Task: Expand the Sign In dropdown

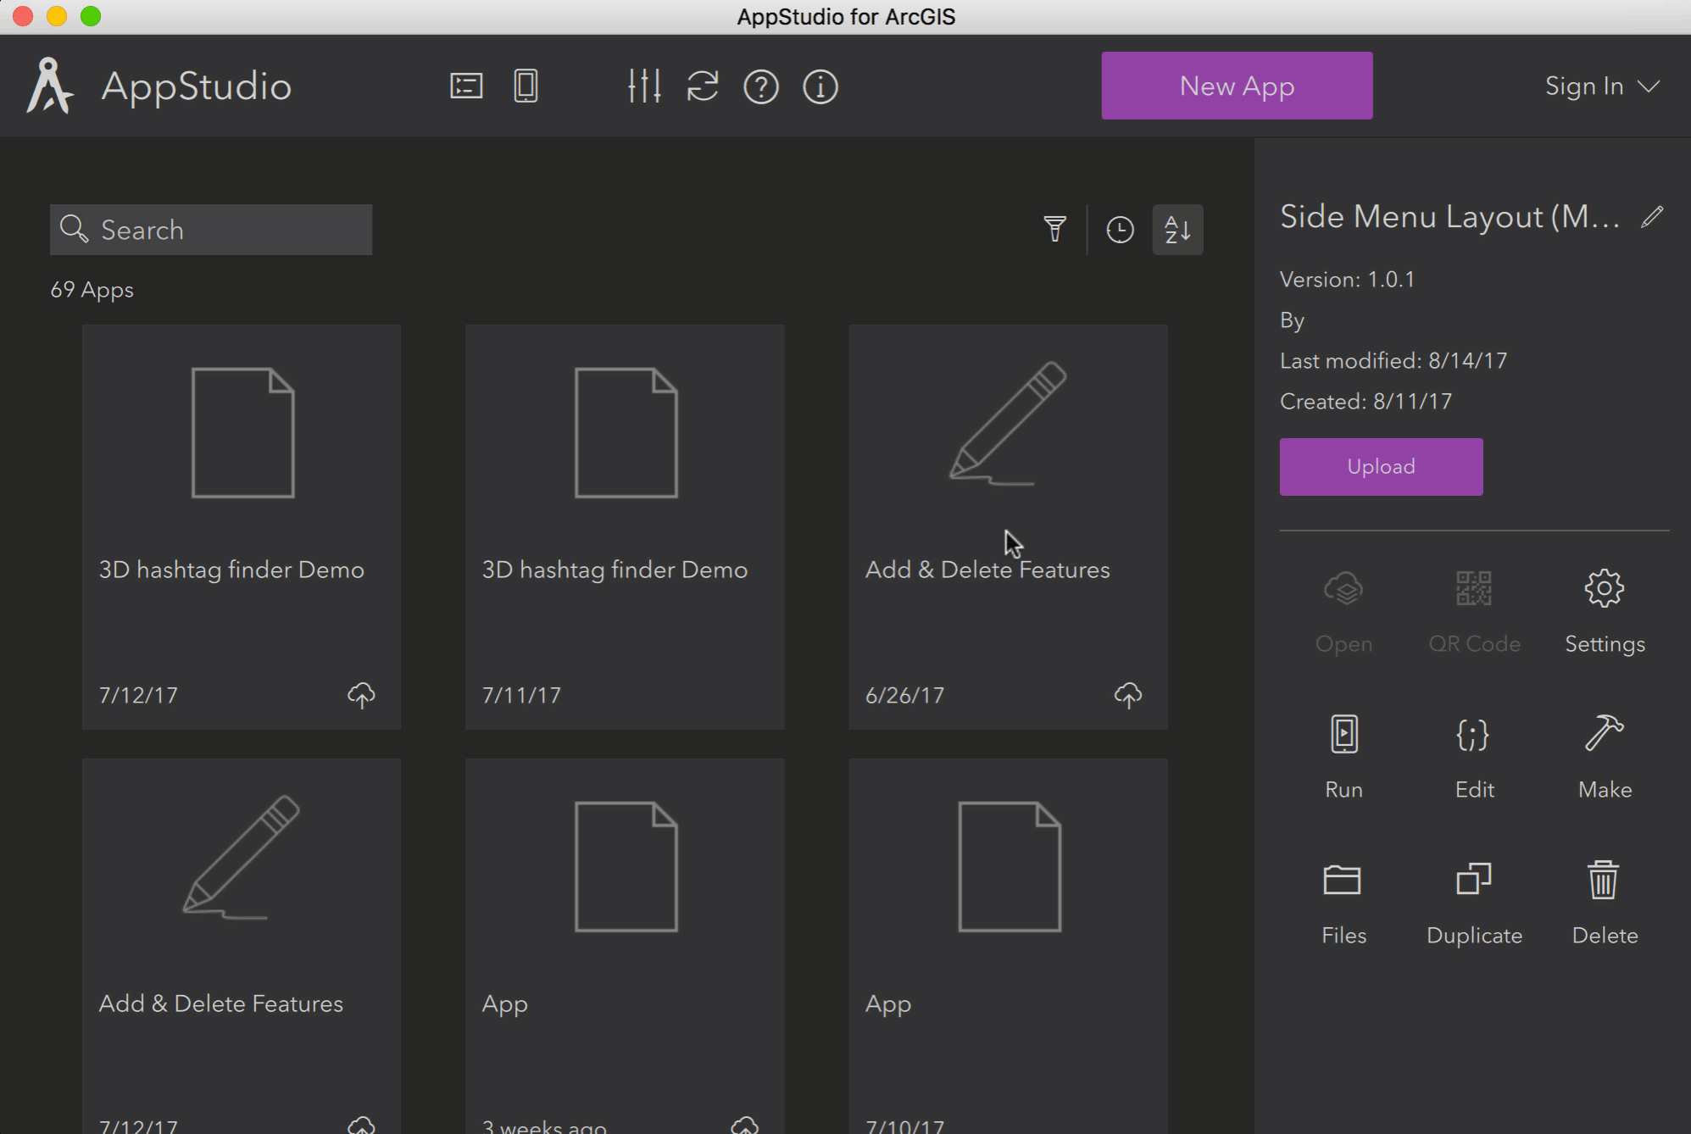Action: click(x=1600, y=86)
